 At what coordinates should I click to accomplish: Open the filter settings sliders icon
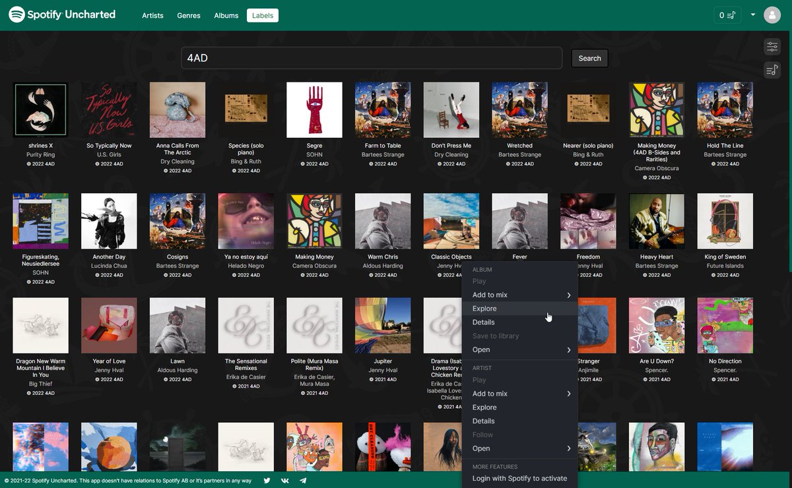pos(772,47)
